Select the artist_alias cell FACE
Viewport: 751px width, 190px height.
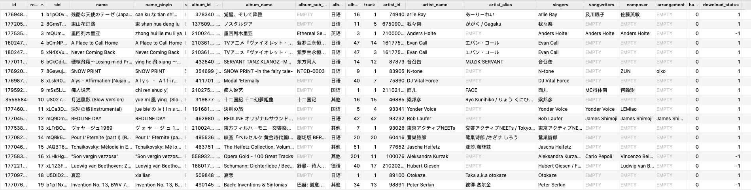[x=471, y=90]
